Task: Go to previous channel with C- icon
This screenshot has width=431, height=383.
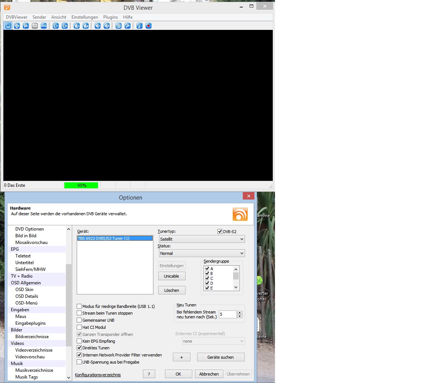Action: pos(56,26)
